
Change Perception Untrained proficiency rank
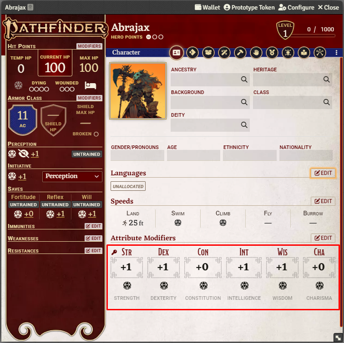87,154
